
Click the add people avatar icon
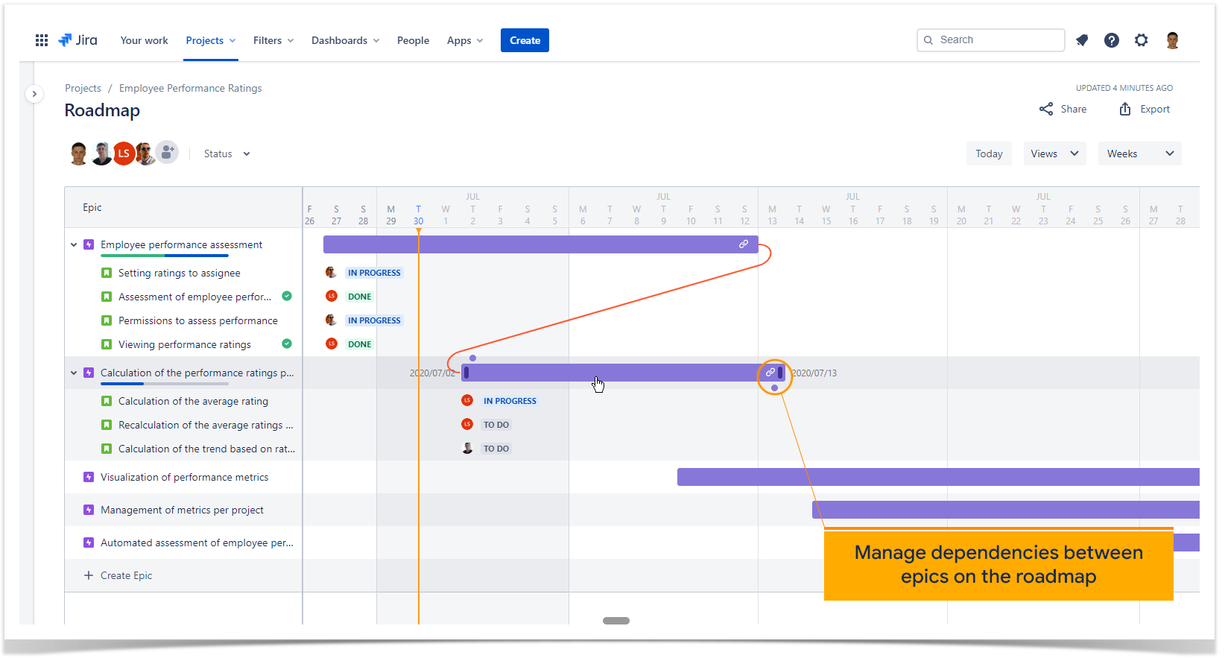[x=168, y=153]
